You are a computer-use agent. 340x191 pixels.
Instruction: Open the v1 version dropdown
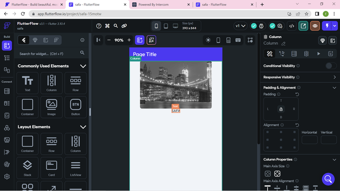point(240,26)
